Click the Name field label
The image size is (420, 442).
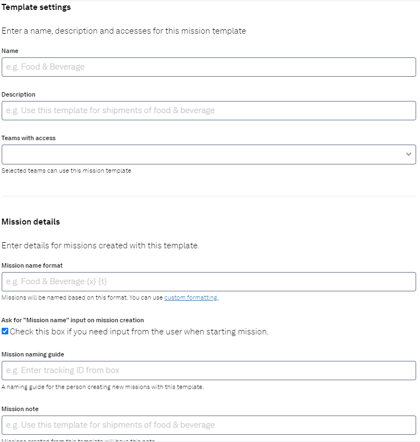10,51
